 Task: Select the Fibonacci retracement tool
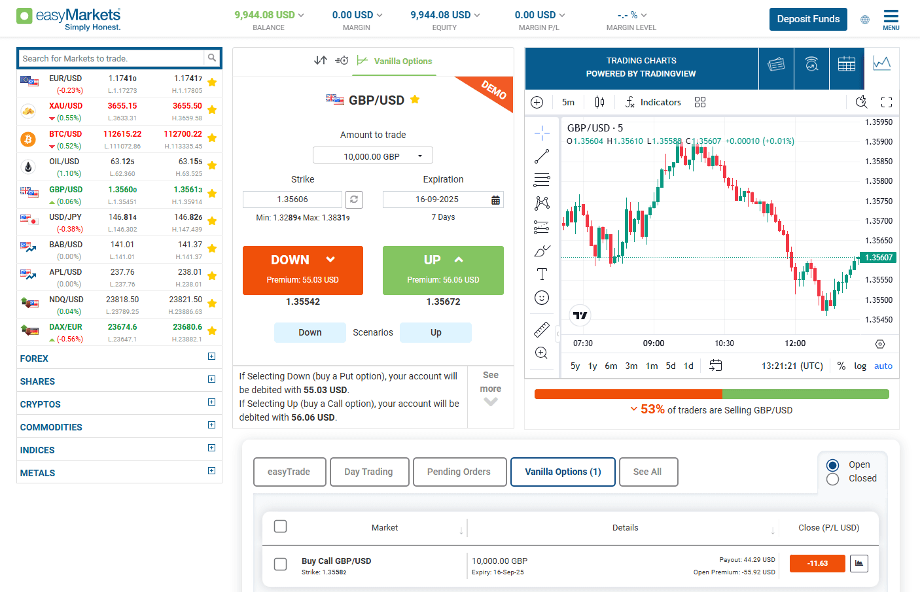point(542,180)
